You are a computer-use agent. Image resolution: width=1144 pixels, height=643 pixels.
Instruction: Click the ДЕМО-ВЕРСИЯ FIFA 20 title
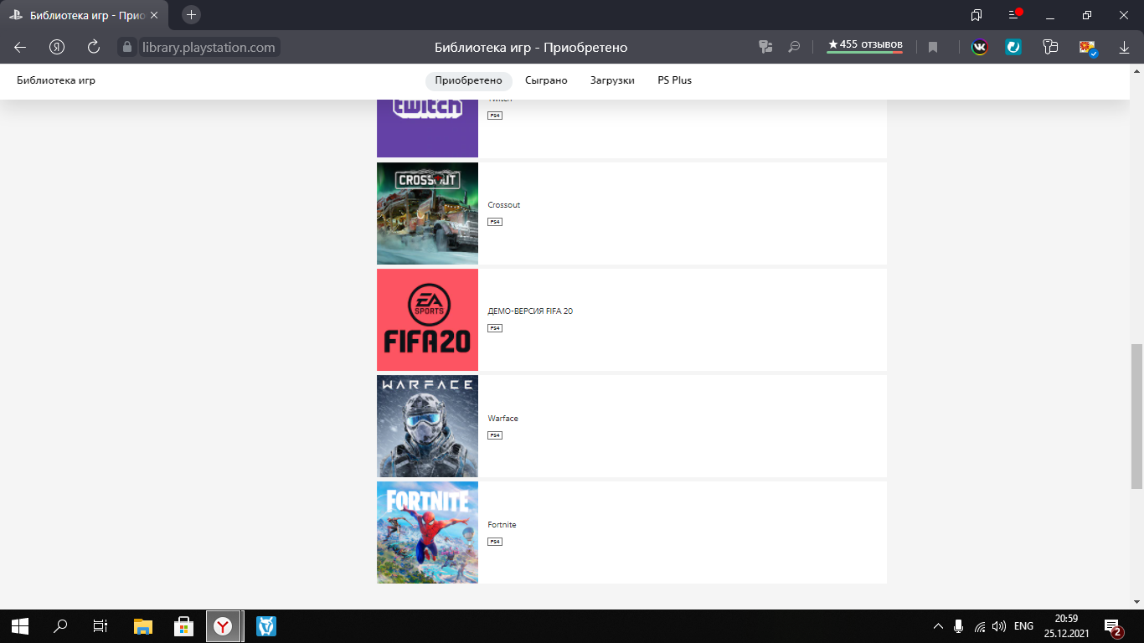click(530, 311)
